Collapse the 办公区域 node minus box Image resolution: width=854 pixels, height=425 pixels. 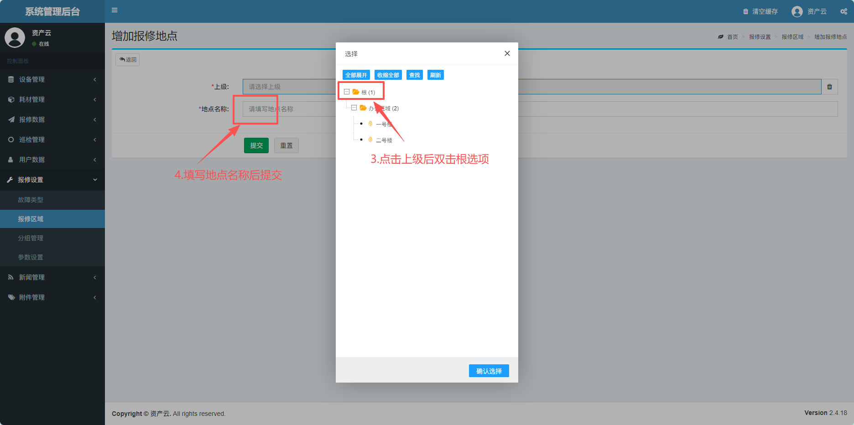click(x=354, y=108)
